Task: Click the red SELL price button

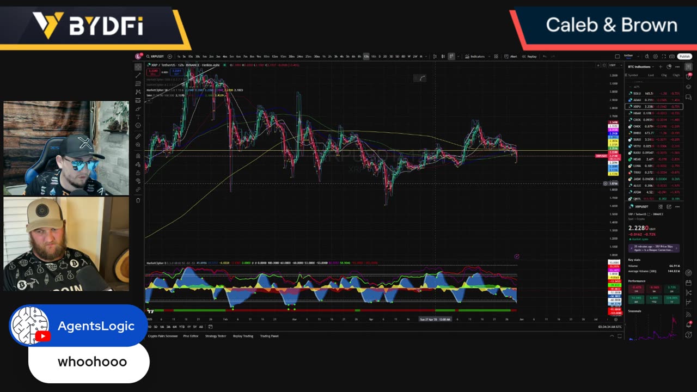Action: [x=153, y=72]
